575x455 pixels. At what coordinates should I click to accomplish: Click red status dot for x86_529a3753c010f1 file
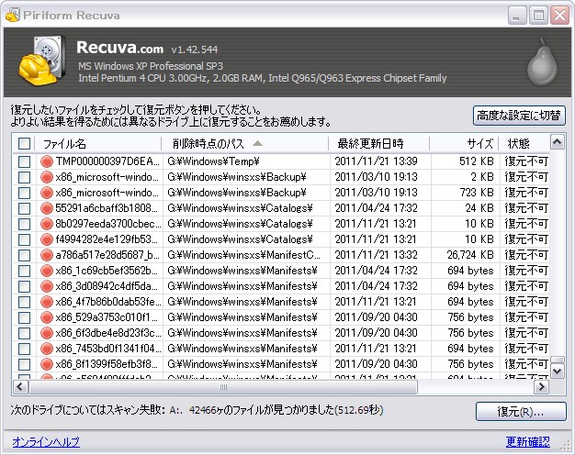[x=47, y=317]
